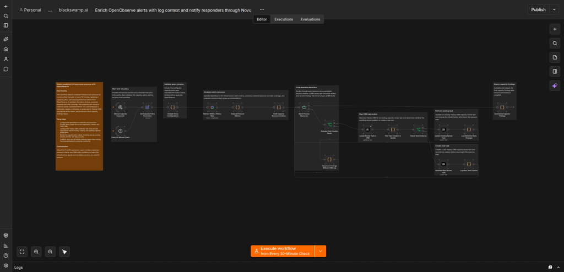
Task: Select the Check Task Existence node
Action: [x=418, y=129]
